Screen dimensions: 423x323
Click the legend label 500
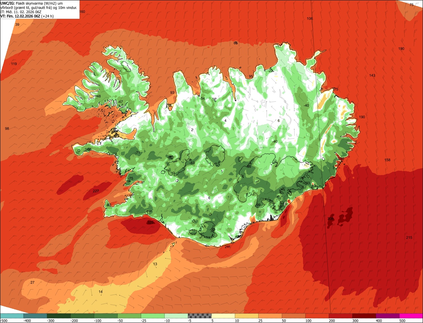[402, 321]
